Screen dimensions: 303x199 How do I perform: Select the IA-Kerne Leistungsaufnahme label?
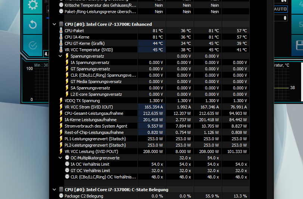tap(90, 120)
